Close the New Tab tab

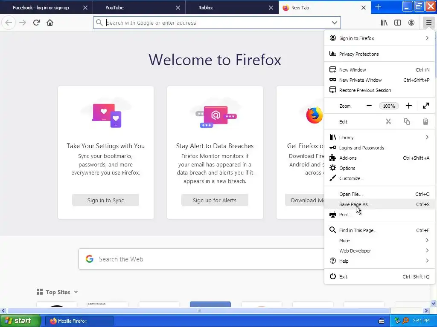click(x=364, y=8)
